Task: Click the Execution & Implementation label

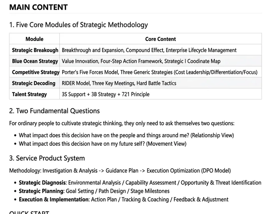Action: [x=54, y=199]
